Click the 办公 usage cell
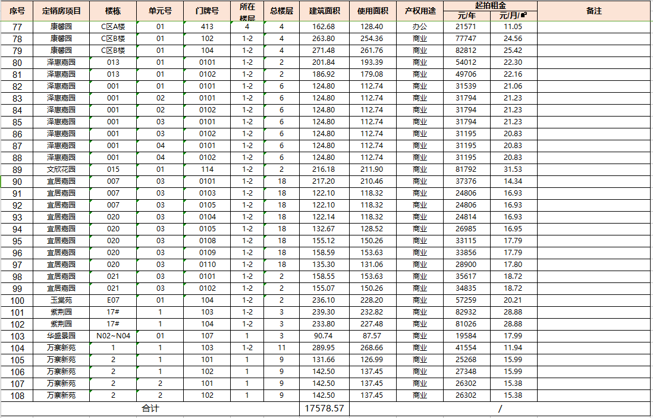Screen dimensions: 653x418 [x=420, y=27]
